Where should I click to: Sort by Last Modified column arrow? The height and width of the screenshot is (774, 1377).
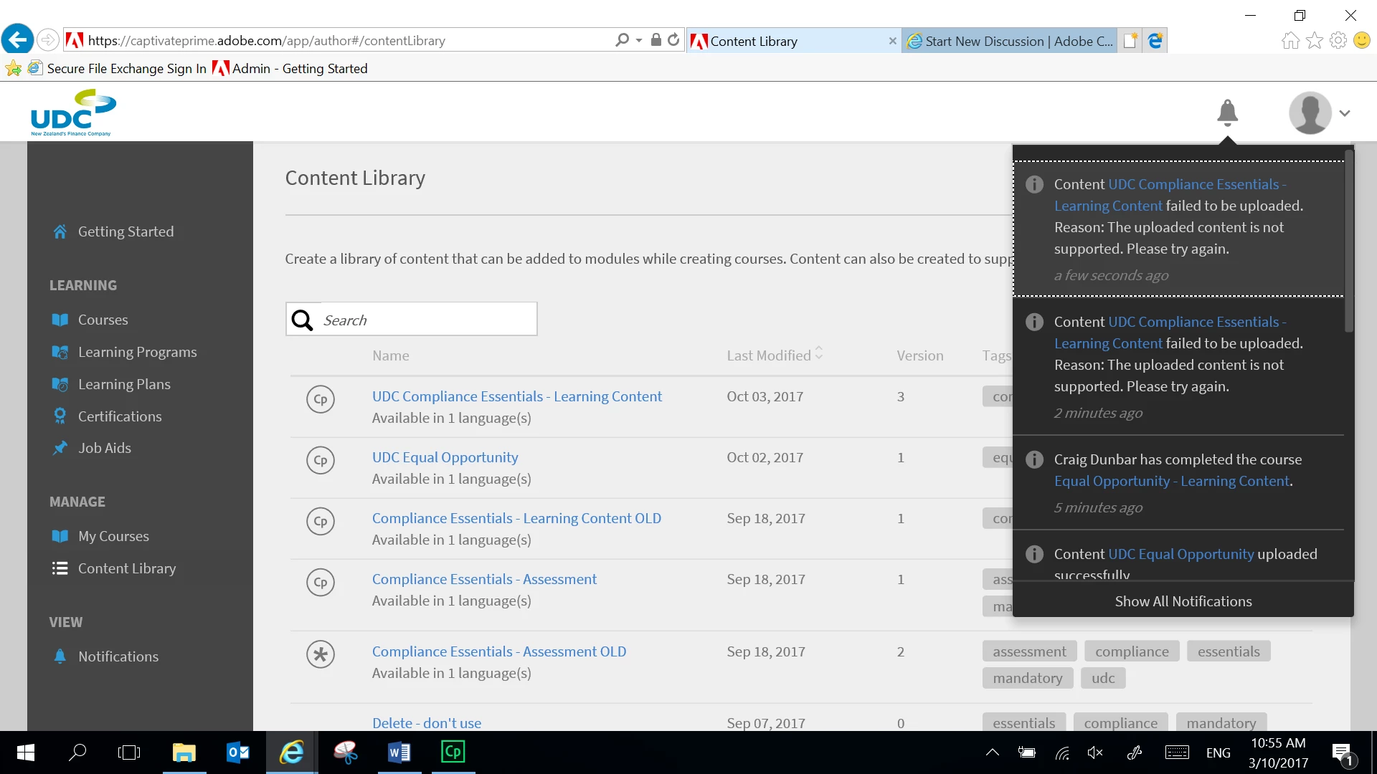[819, 353]
